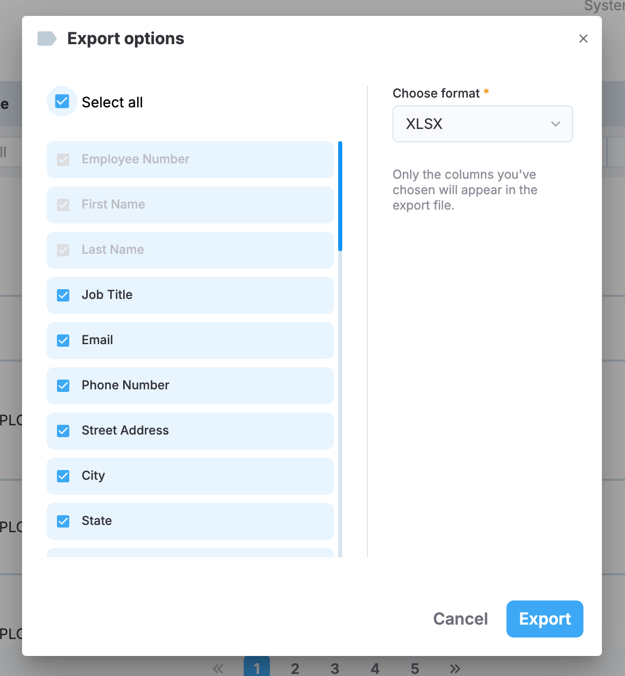The image size is (625, 676).
Task: Toggle the City column checkbox
Action: 63,476
